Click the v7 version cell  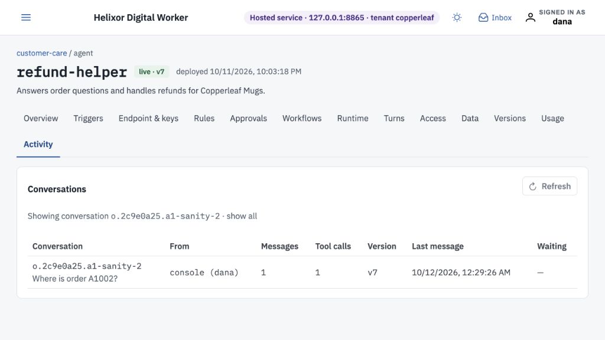pyautogui.click(x=372, y=273)
